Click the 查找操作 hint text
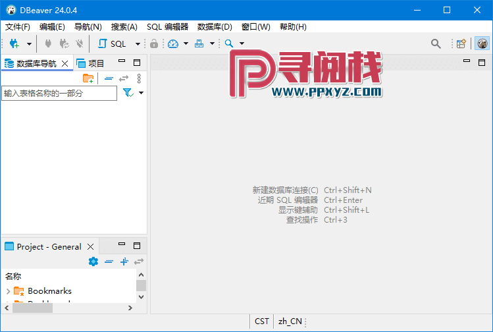 coord(302,220)
